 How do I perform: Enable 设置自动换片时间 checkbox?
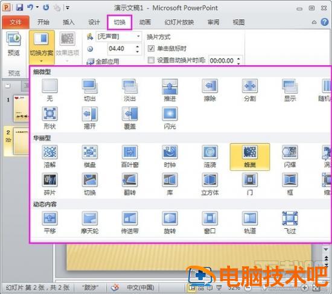pyautogui.click(x=151, y=60)
